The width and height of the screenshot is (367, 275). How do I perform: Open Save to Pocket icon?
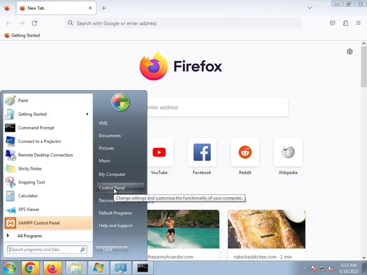333,23
